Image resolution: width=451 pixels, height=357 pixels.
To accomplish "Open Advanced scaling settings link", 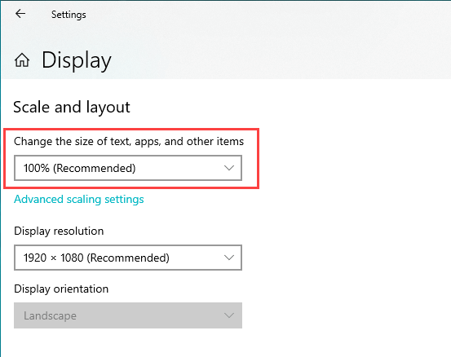I will coord(79,199).
